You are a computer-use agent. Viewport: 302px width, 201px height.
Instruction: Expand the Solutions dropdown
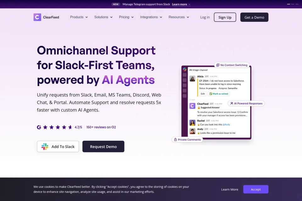pyautogui.click(x=103, y=17)
